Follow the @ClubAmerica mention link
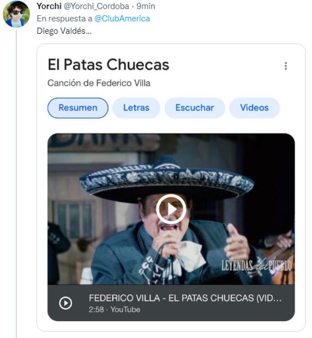 122,19
